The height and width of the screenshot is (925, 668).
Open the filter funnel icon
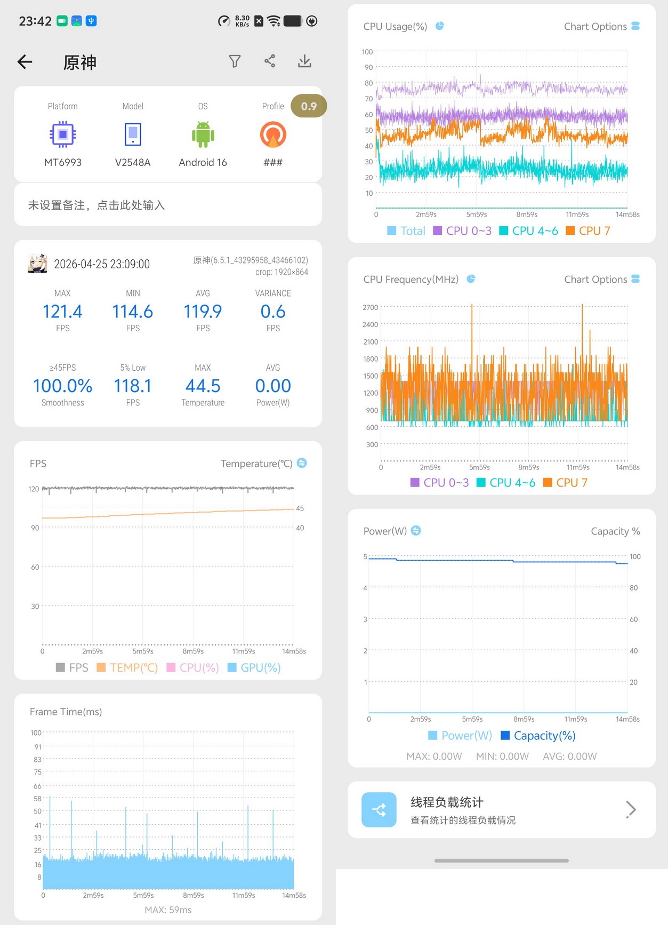coord(235,61)
